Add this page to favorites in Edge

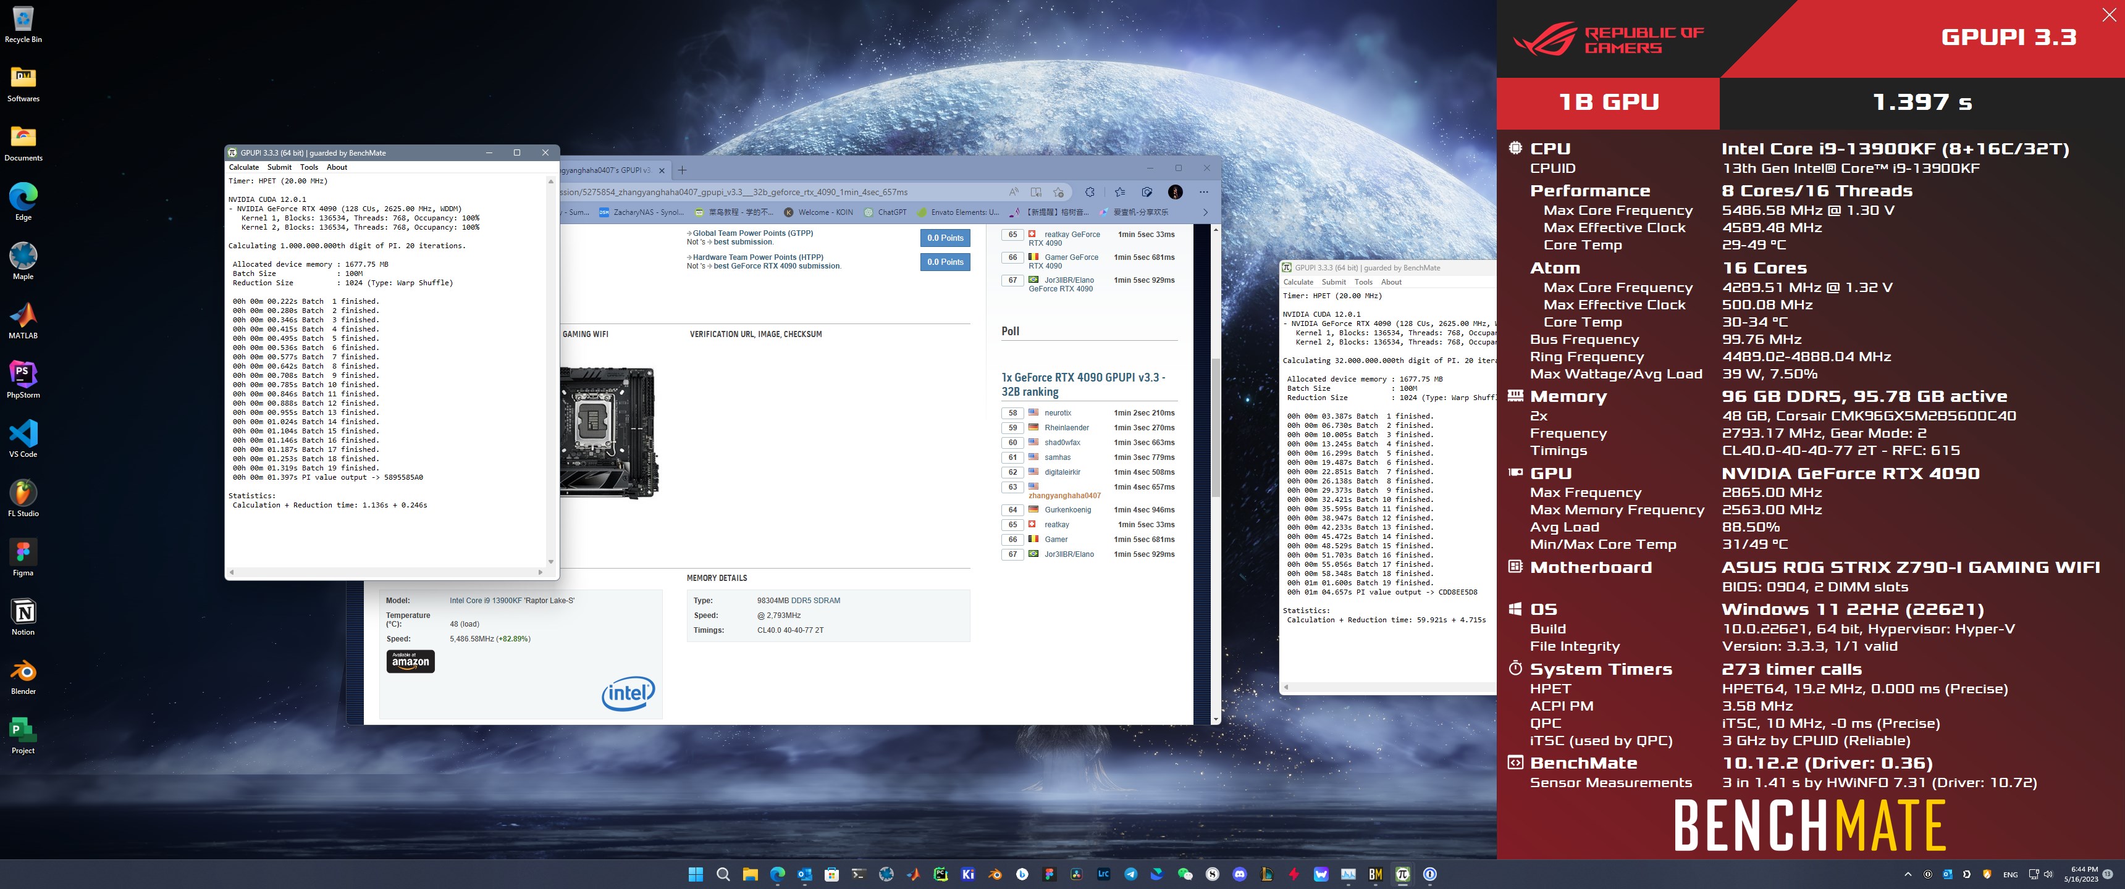pos(1058,192)
